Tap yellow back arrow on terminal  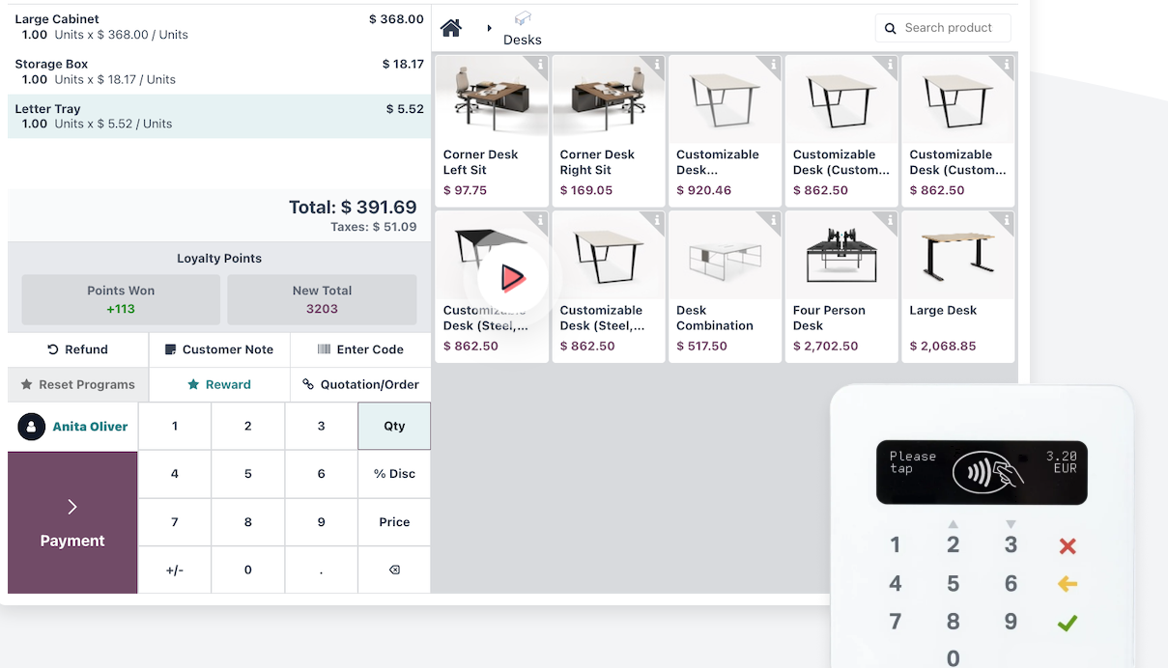coord(1067,584)
